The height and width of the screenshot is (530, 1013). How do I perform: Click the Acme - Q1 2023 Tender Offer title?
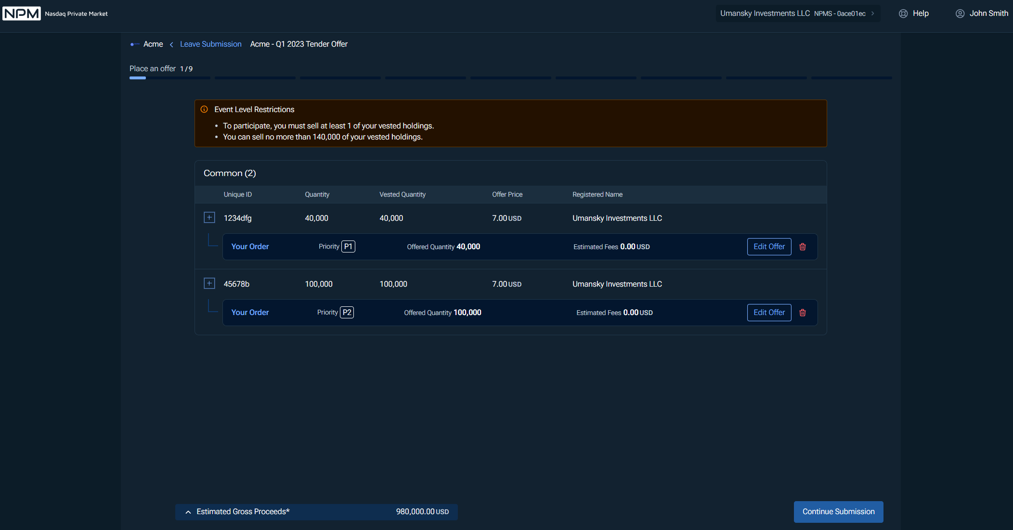pos(299,44)
